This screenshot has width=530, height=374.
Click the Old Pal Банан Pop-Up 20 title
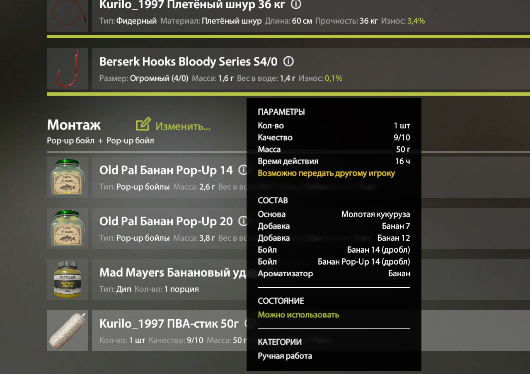pyautogui.click(x=166, y=222)
